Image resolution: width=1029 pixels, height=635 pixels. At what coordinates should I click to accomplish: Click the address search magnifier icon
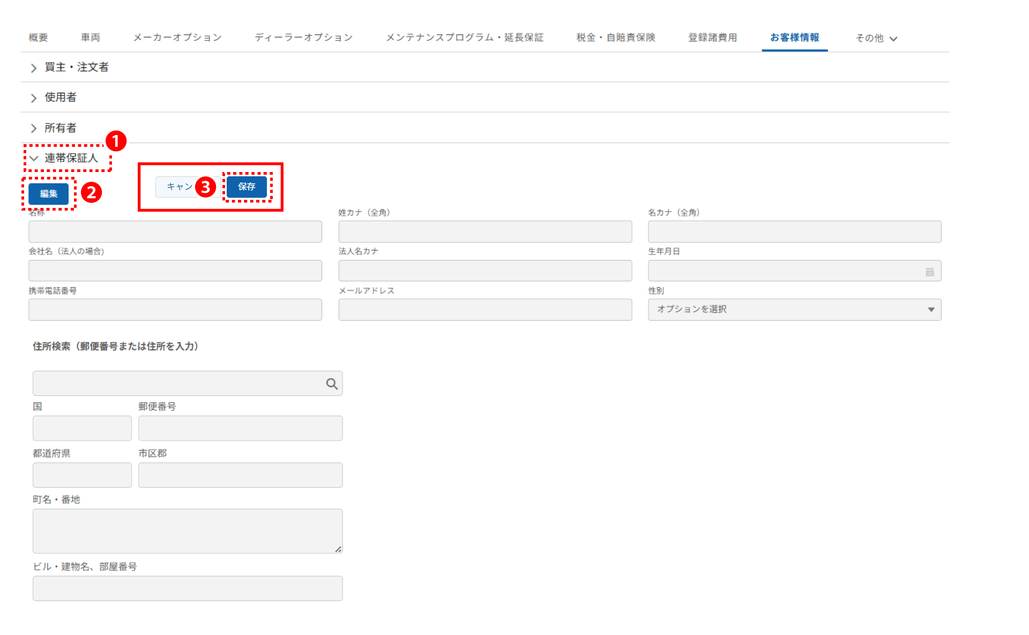tap(332, 384)
